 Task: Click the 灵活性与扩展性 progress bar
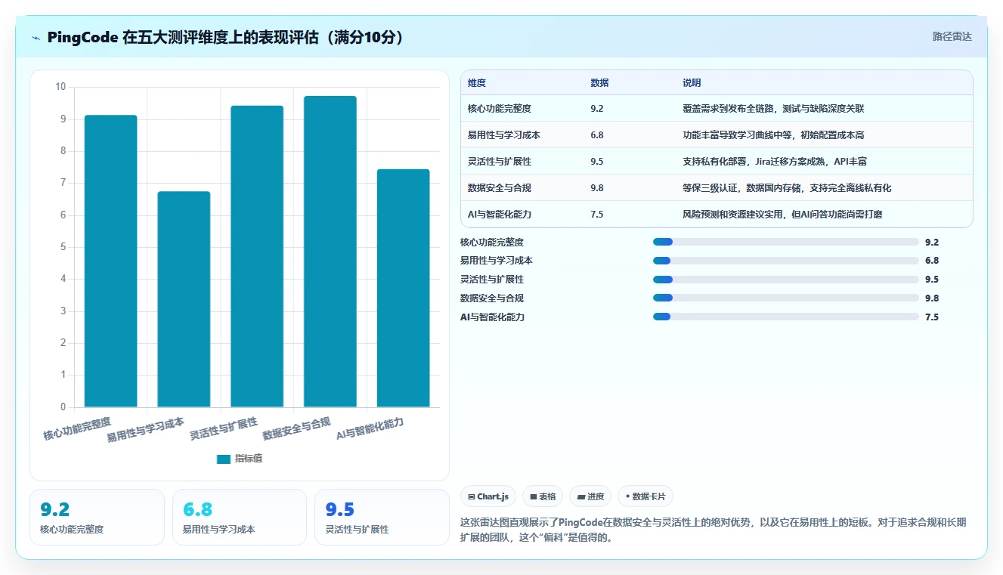click(x=786, y=280)
